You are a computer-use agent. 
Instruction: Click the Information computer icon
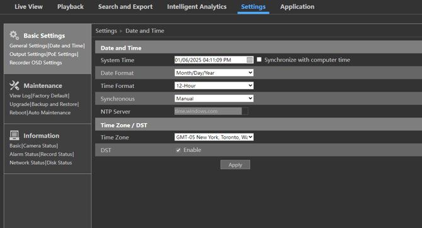point(14,135)
